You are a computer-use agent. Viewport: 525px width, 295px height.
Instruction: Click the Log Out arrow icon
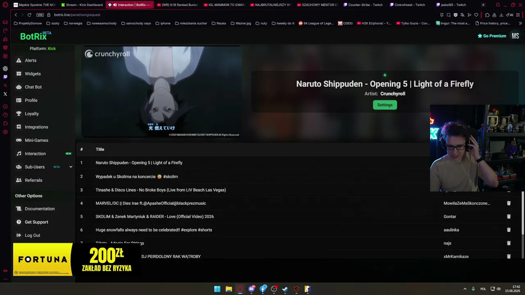coord(19,235)
